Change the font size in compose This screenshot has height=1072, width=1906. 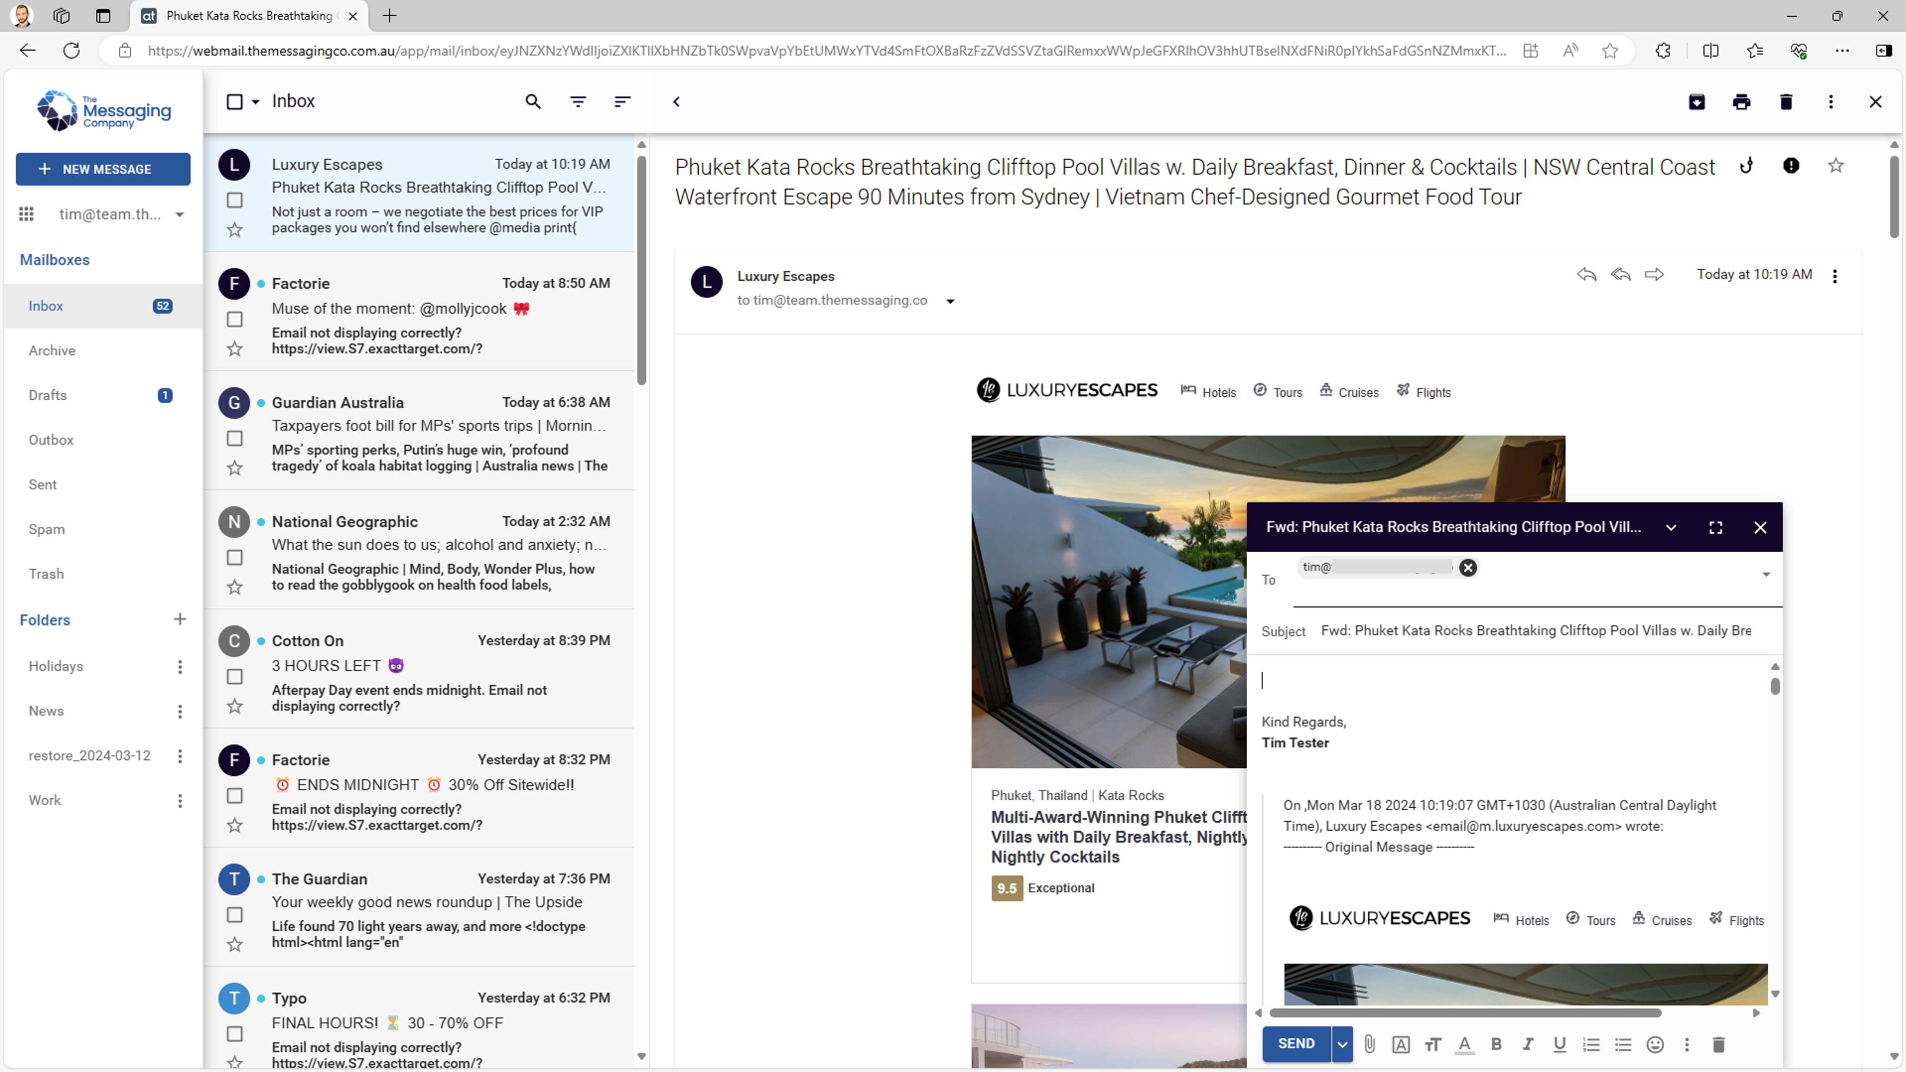[1433, 1044]
